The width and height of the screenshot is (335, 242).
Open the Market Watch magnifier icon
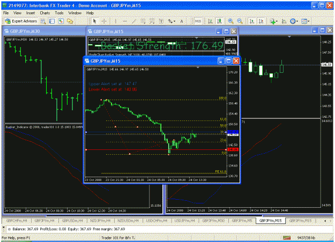[43, 21]
